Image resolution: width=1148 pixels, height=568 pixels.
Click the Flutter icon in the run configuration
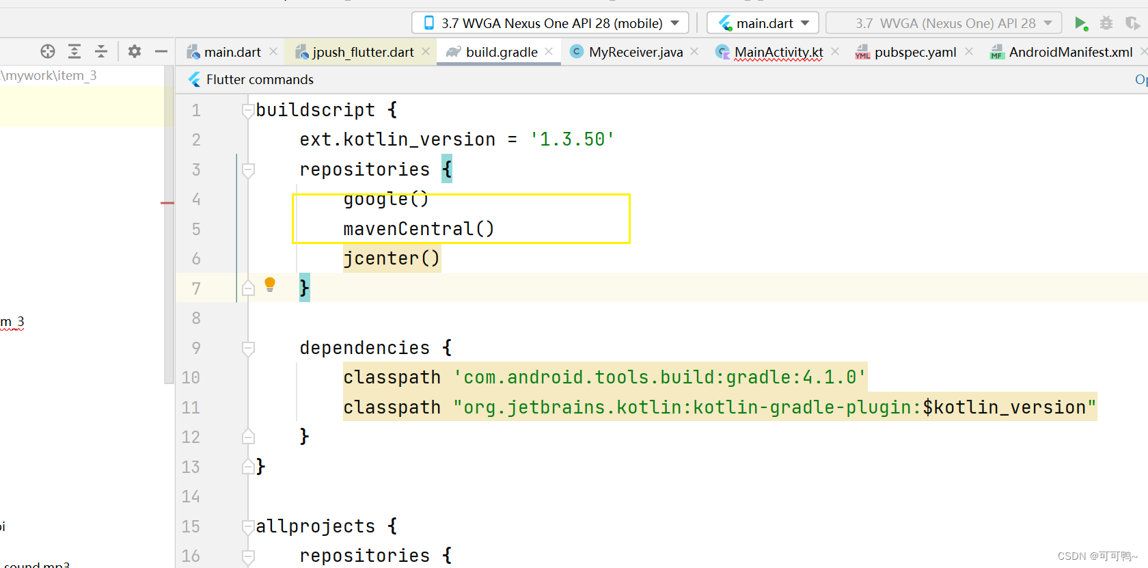(725, 23)
